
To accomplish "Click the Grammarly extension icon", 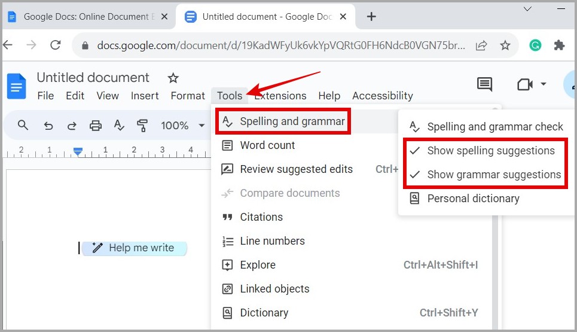I will (535, 45).
